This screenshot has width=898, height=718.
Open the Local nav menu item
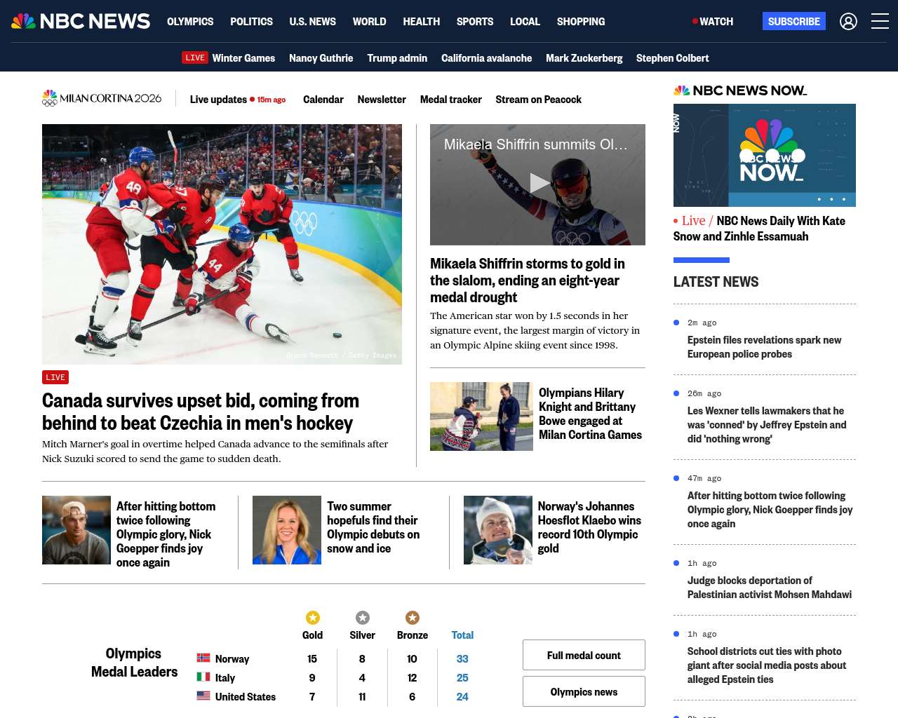(525, 22)
